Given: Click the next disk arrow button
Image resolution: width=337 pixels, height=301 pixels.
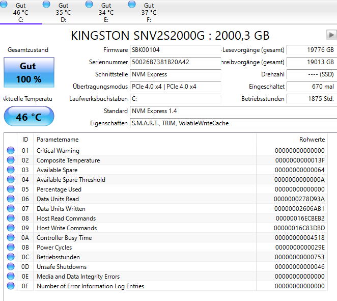Looking at the screenshot, I should 331,35.
